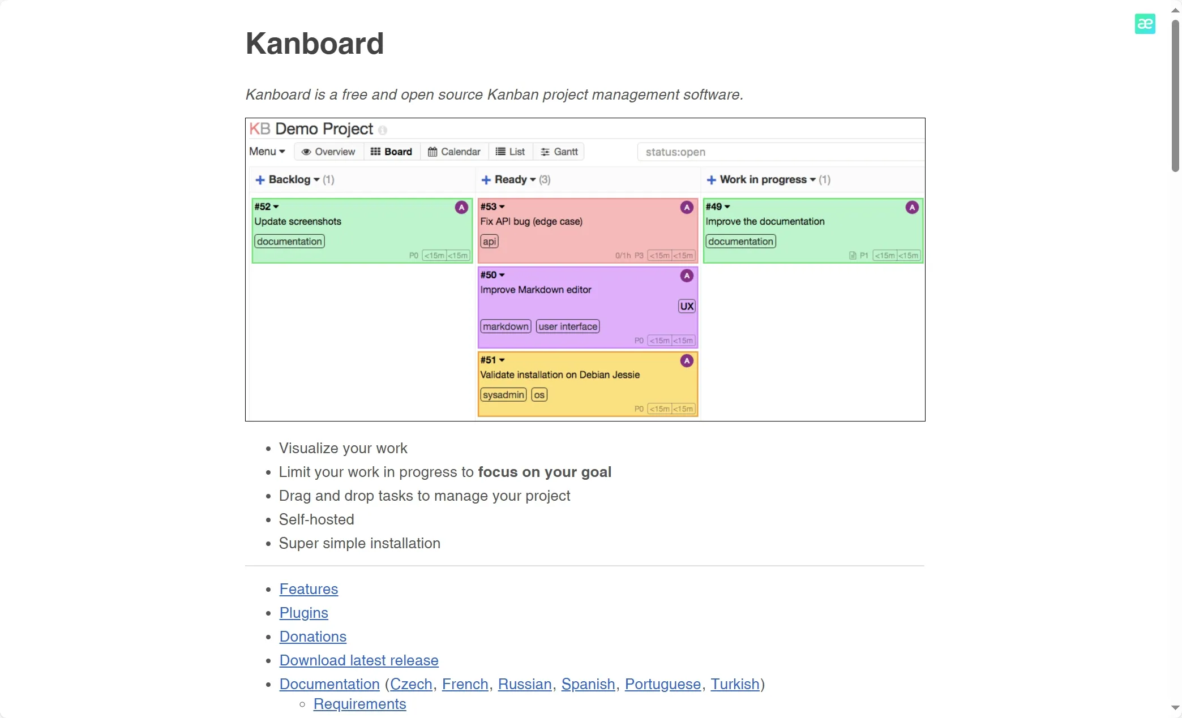The width and height of the screenshot is (1182, 718).
Task: Click add task icon in Ready column
Action: (x=486, y=179)
